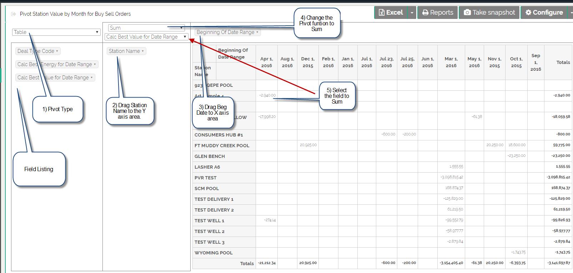
Task: Select the FT MUDDY CREEK POOL row header
Action: pyautogui.click(x=222, y=145)
